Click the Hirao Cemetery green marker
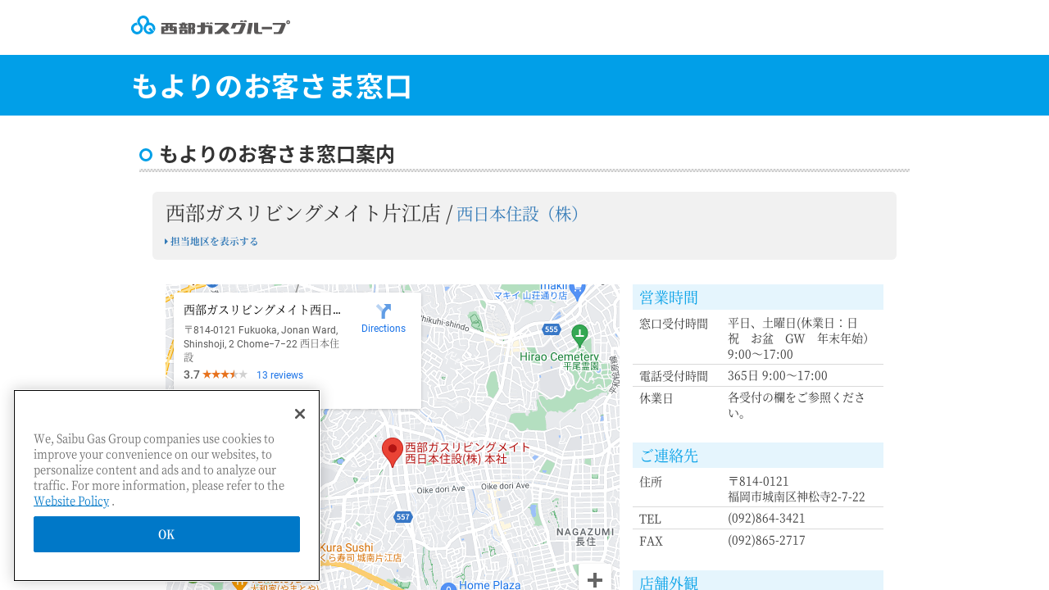The width and height of the screenshot is (1049, 590). (x=579, y=334)
